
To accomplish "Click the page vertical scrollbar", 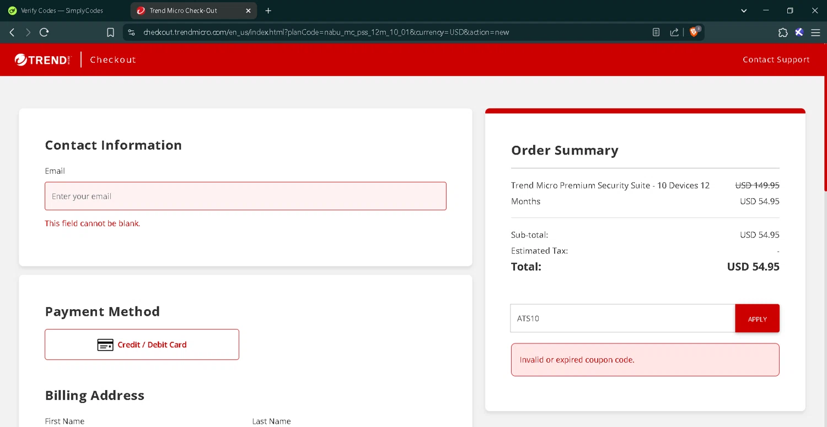I will pos(825,134).
